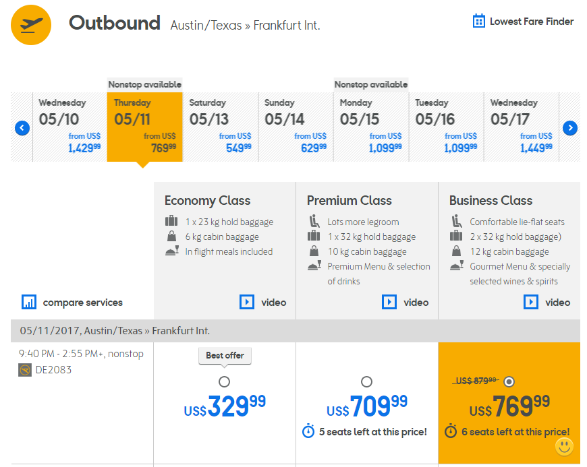
Task: Select the Business US$769.99 fare radio button
Action: click(509, 382)
